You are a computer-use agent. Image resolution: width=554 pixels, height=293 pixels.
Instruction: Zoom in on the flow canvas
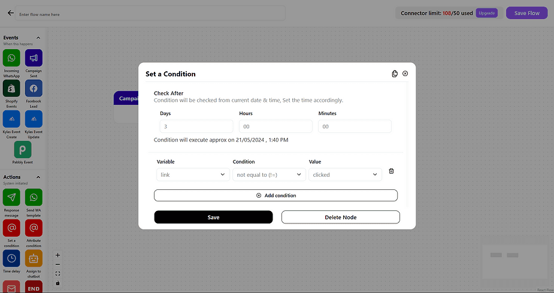click(57, 255)
